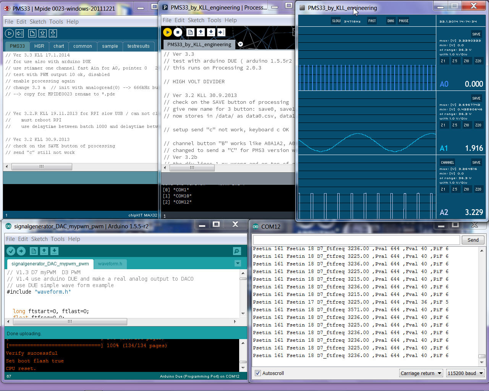
Task: Switch to the waveform.h tab
Action: [110, 264]
